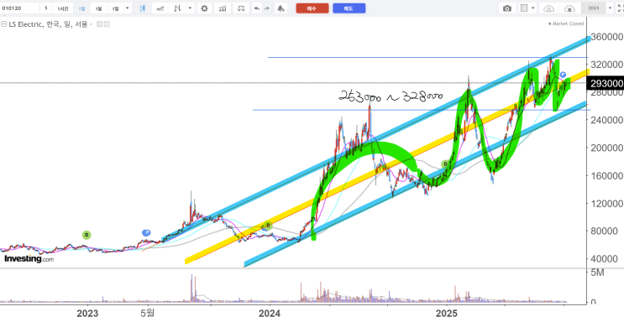Click the 2023 label on time axis

click(x=87, y=312)
